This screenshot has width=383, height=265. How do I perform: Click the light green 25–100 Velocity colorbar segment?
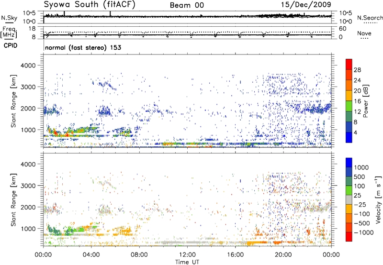[349, 190]
